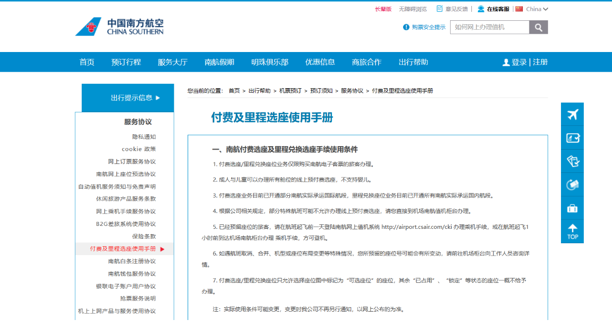The width and height of the screenshot is (612, 323).
Task: Click the 登录 login link
Action: 518,62
